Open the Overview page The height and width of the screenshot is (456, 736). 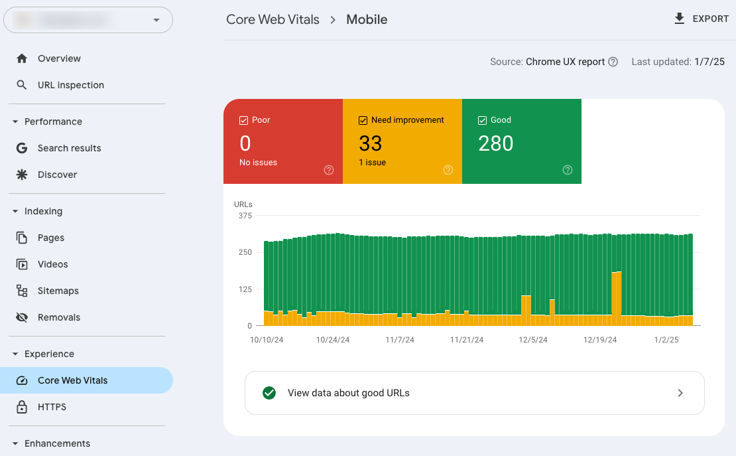[x=59, y=58]
